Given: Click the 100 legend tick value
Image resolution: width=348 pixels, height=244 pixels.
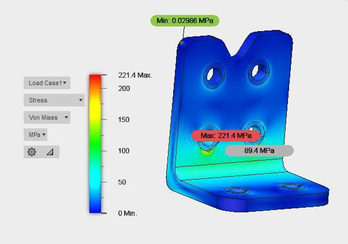Looking at the screenshot, I should click(124, 151).
